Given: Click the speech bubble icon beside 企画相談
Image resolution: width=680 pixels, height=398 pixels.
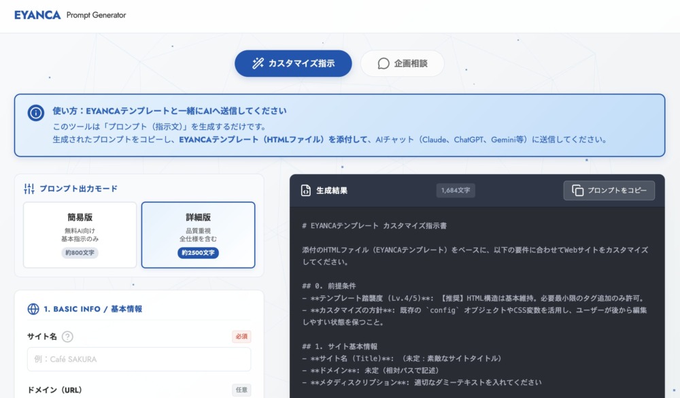Looking at the screenshot, I should point(382,63).
